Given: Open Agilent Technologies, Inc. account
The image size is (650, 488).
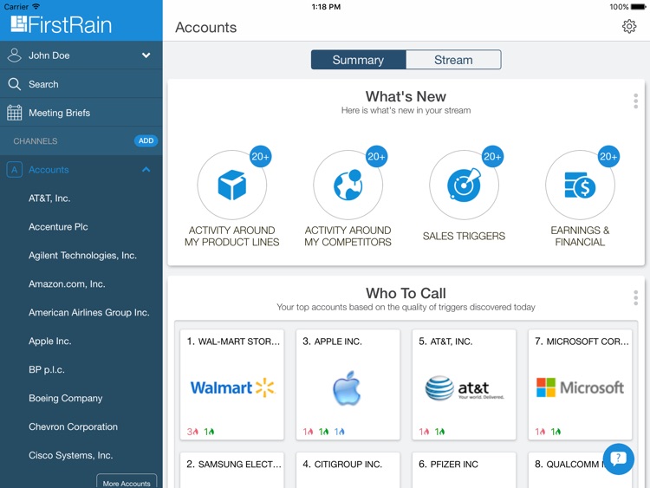Looking at the screenshot, I should click(x=82, y=256).
